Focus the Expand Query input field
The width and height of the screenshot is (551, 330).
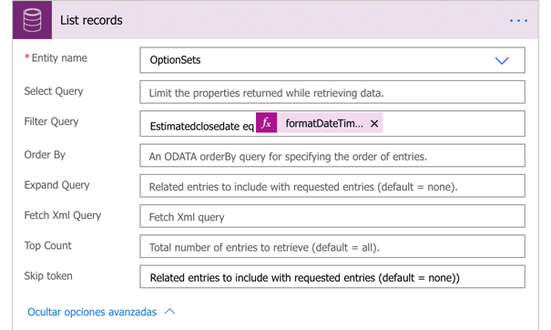[x=332, y=186]
